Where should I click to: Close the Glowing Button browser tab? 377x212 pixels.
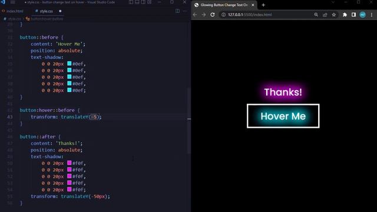253,5
